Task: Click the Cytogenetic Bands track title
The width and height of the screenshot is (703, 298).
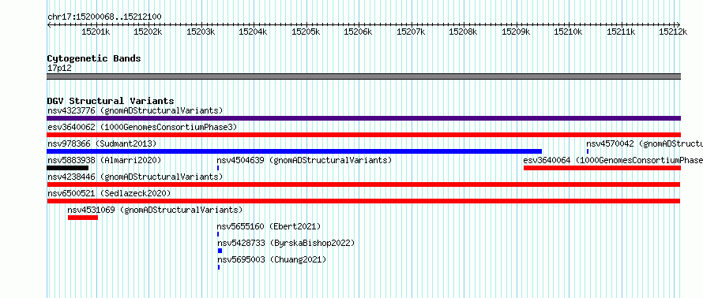Action: [94, 58]
